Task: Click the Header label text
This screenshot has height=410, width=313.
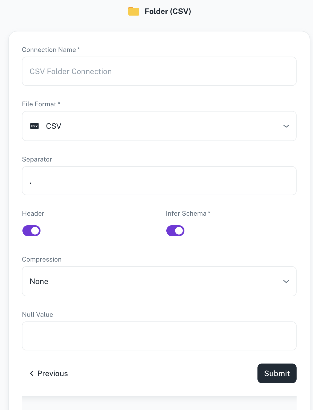Action: [x=33, y=213]
